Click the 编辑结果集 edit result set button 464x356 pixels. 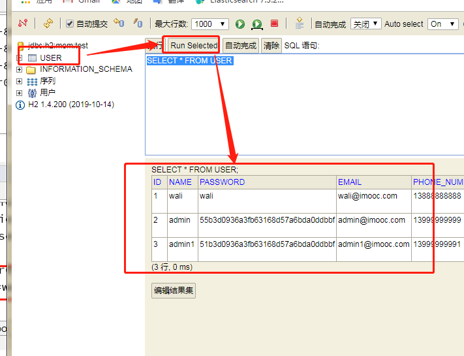coord(174,291)
